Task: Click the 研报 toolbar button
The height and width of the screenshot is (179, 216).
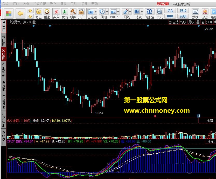Action: (183, 11)
